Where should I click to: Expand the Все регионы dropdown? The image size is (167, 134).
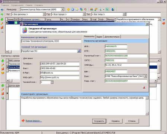pos(44,14)
